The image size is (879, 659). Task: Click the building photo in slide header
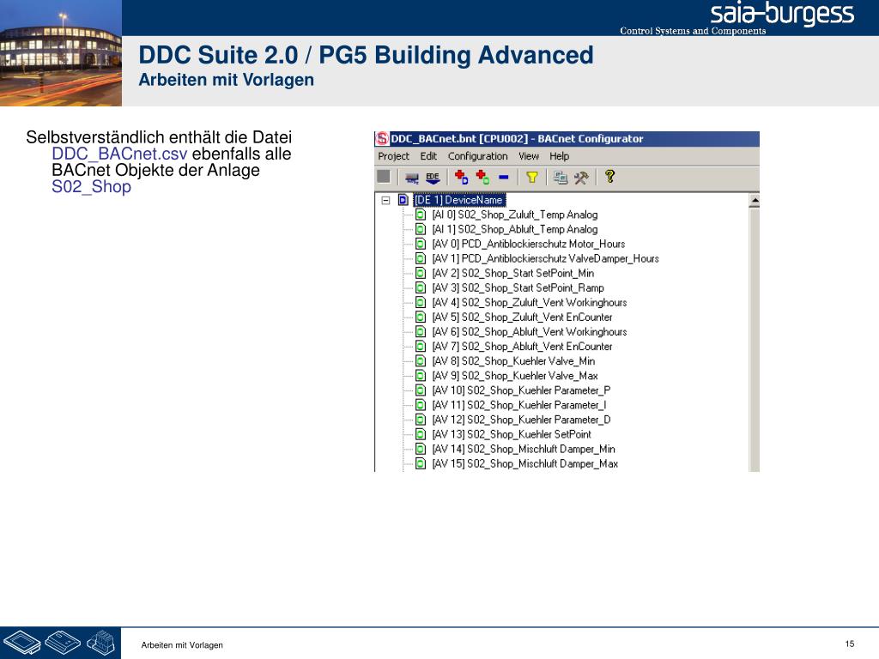(61, 52)
